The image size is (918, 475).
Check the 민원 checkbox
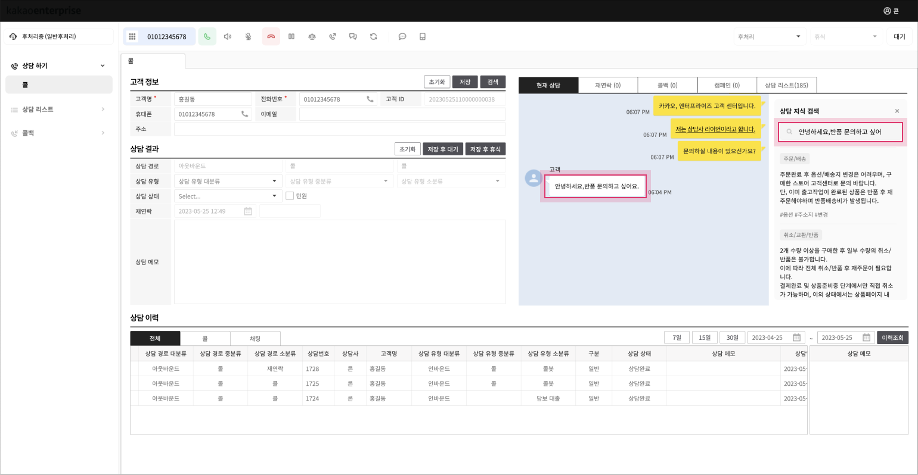(290, 196)
